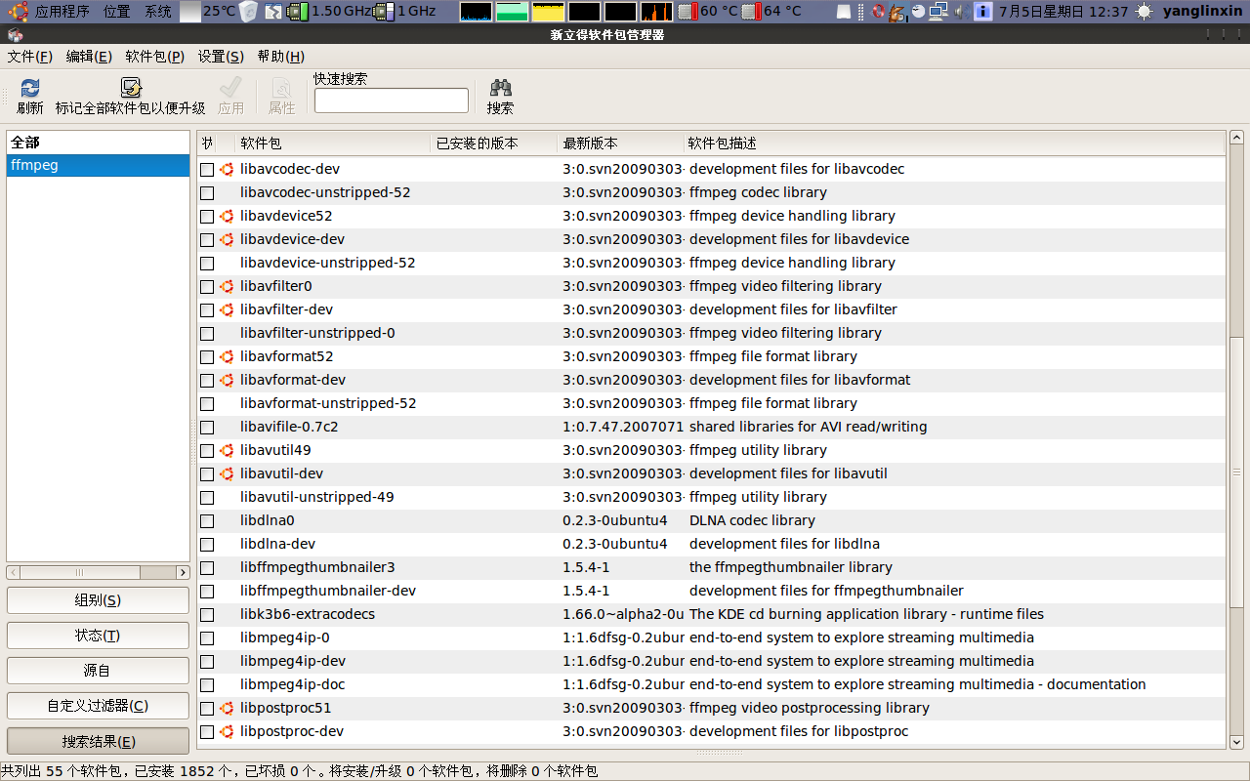Click Mark All Upgrades (标记全部软件包以便升级) icon

[131, 89]
